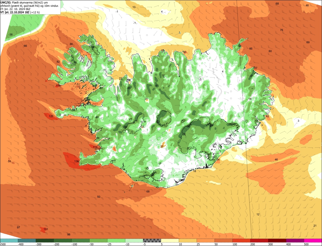This screenshot has width=322, height=246.
Task: Click the map value 113 on the west coast
Action: 95,147
